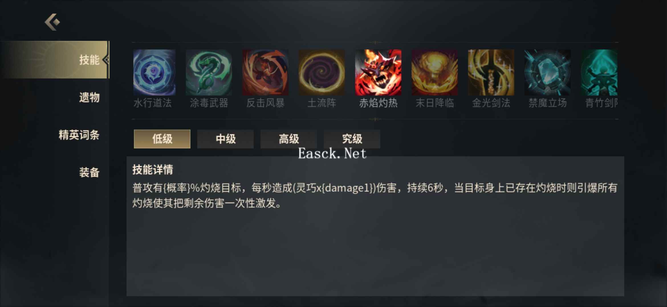This screenshot has height=307, width=667.
Task: Select the 水行道法 skill icon
Action: pyautogui.click(x=154, y=72)
